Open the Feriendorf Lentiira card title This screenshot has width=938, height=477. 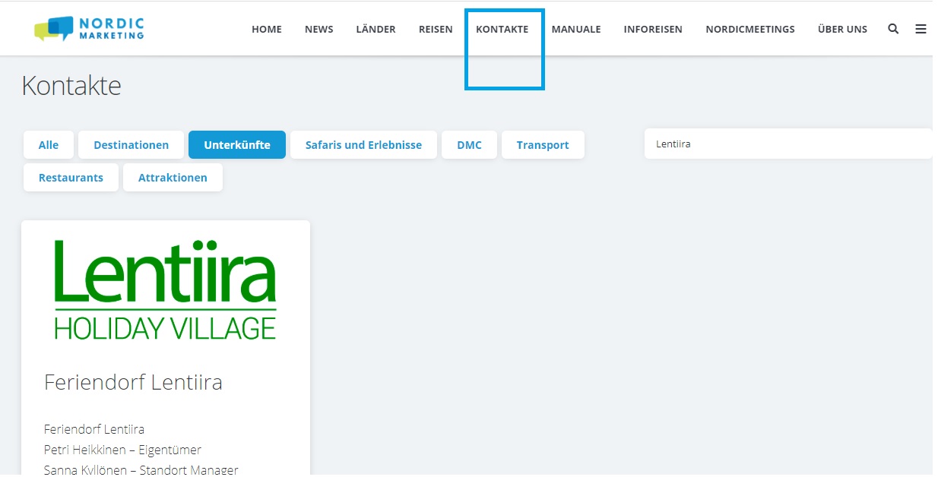[133, 382]
